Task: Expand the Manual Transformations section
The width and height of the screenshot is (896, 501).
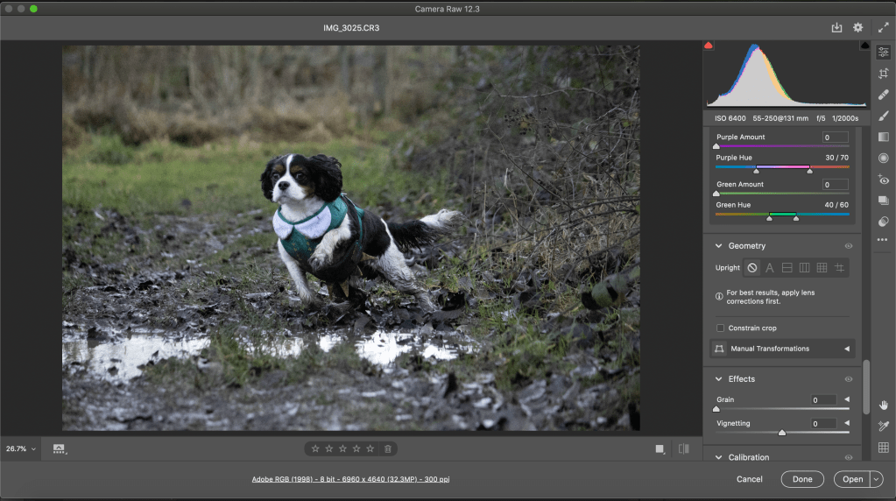Action: (x=846, y=349)
